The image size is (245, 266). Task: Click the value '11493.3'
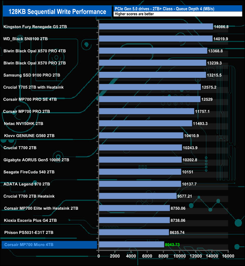click(x=200, y=124)
